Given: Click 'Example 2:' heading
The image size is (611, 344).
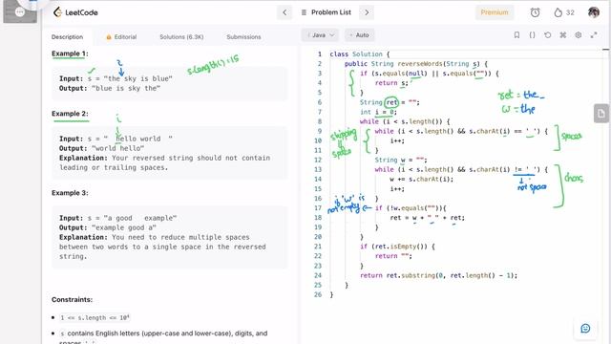Looking at the screenshot, I should tap(70, 114).
